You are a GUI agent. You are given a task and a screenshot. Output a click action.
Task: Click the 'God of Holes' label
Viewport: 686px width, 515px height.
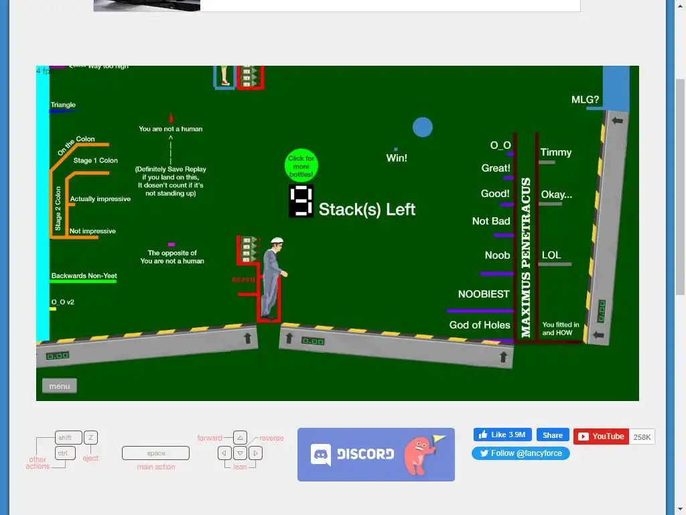(480, 325)
